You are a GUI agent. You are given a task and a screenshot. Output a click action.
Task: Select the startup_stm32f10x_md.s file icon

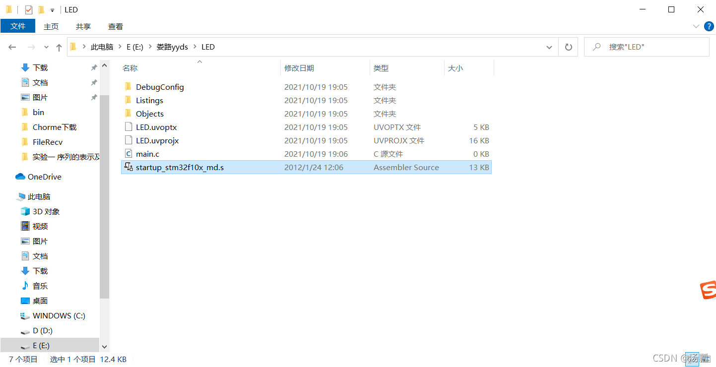pos(128,167)
